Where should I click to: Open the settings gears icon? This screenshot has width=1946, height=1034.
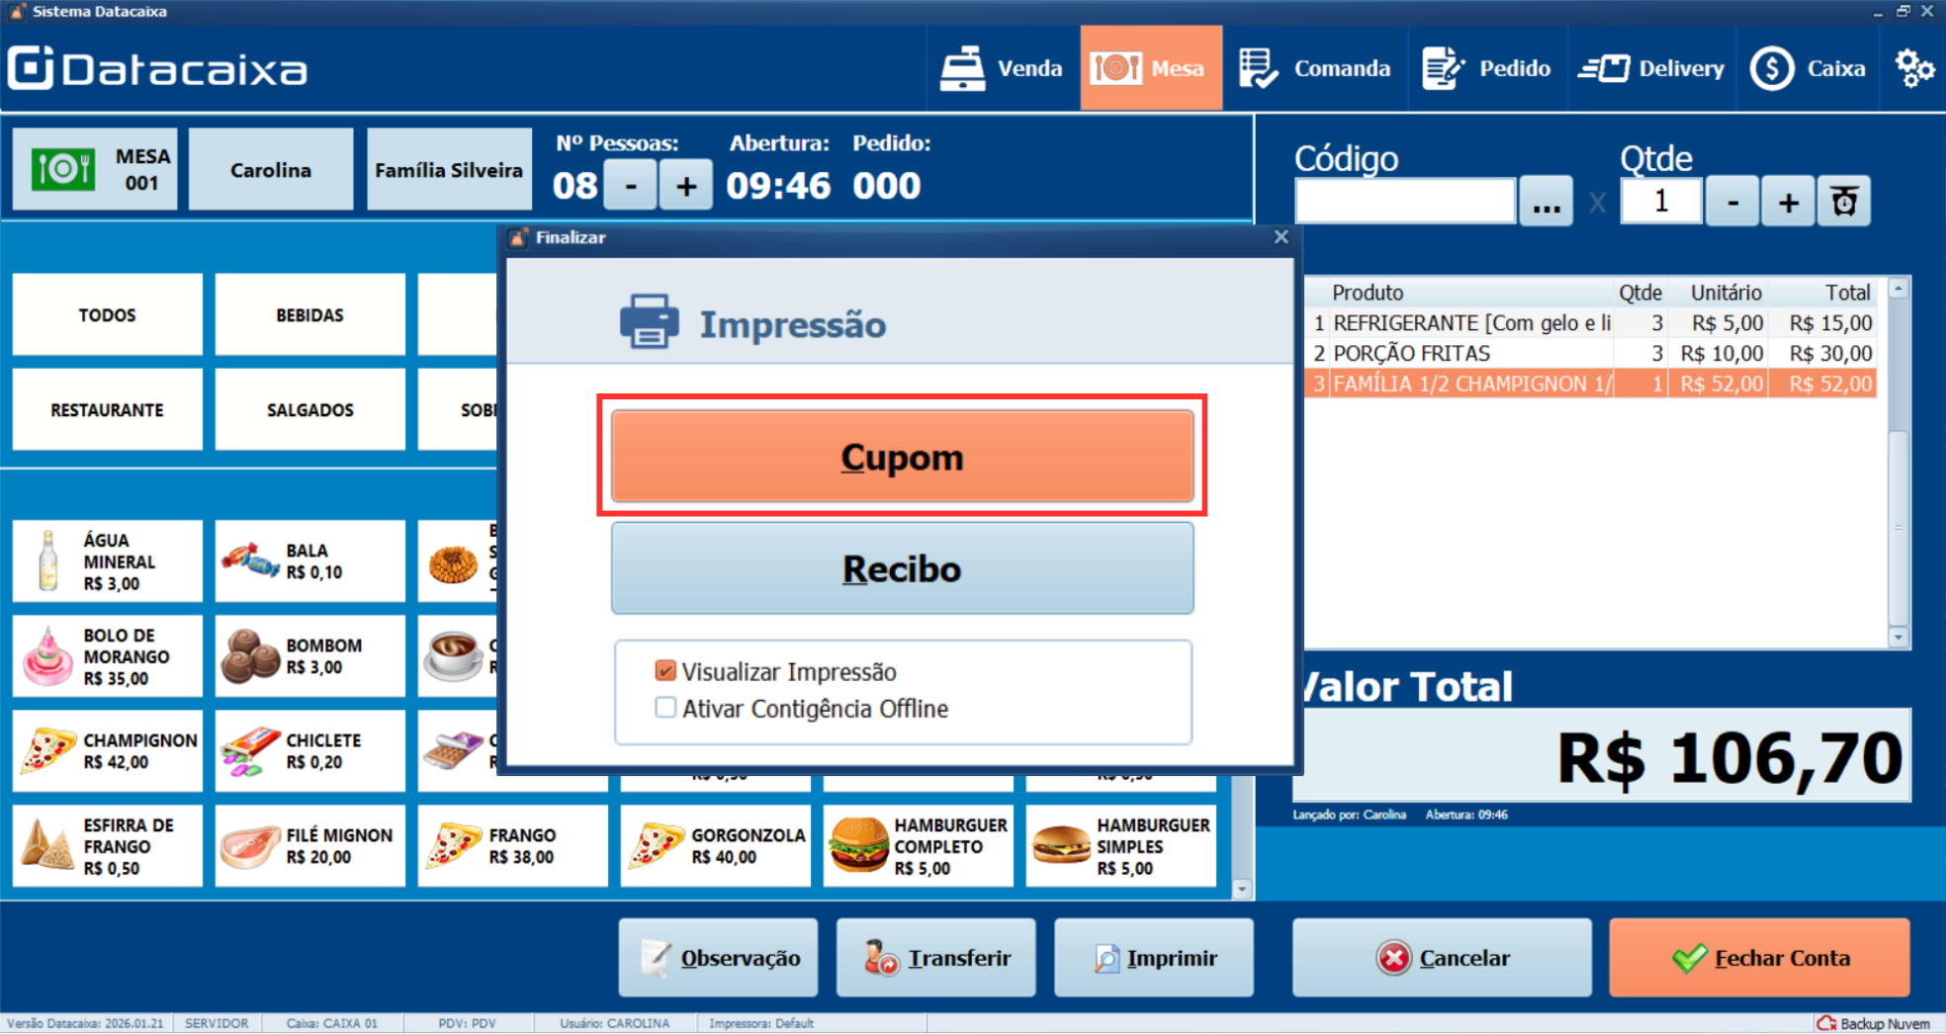coord(1913,68)
